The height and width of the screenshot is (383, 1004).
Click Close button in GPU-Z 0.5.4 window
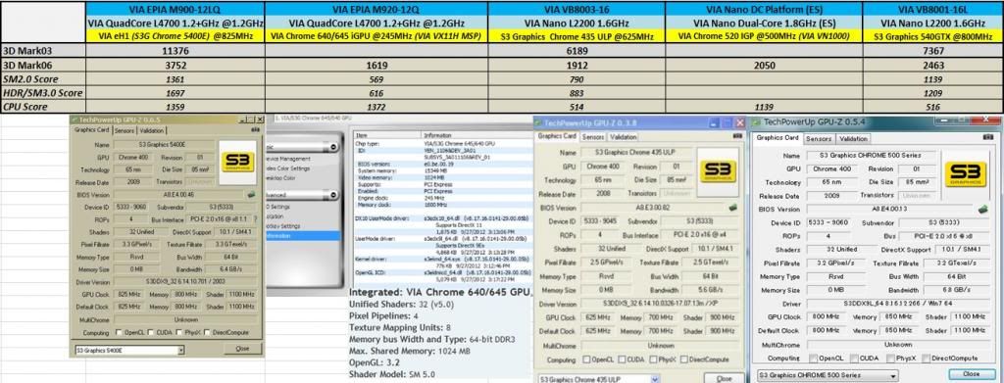tap(971, 374)
